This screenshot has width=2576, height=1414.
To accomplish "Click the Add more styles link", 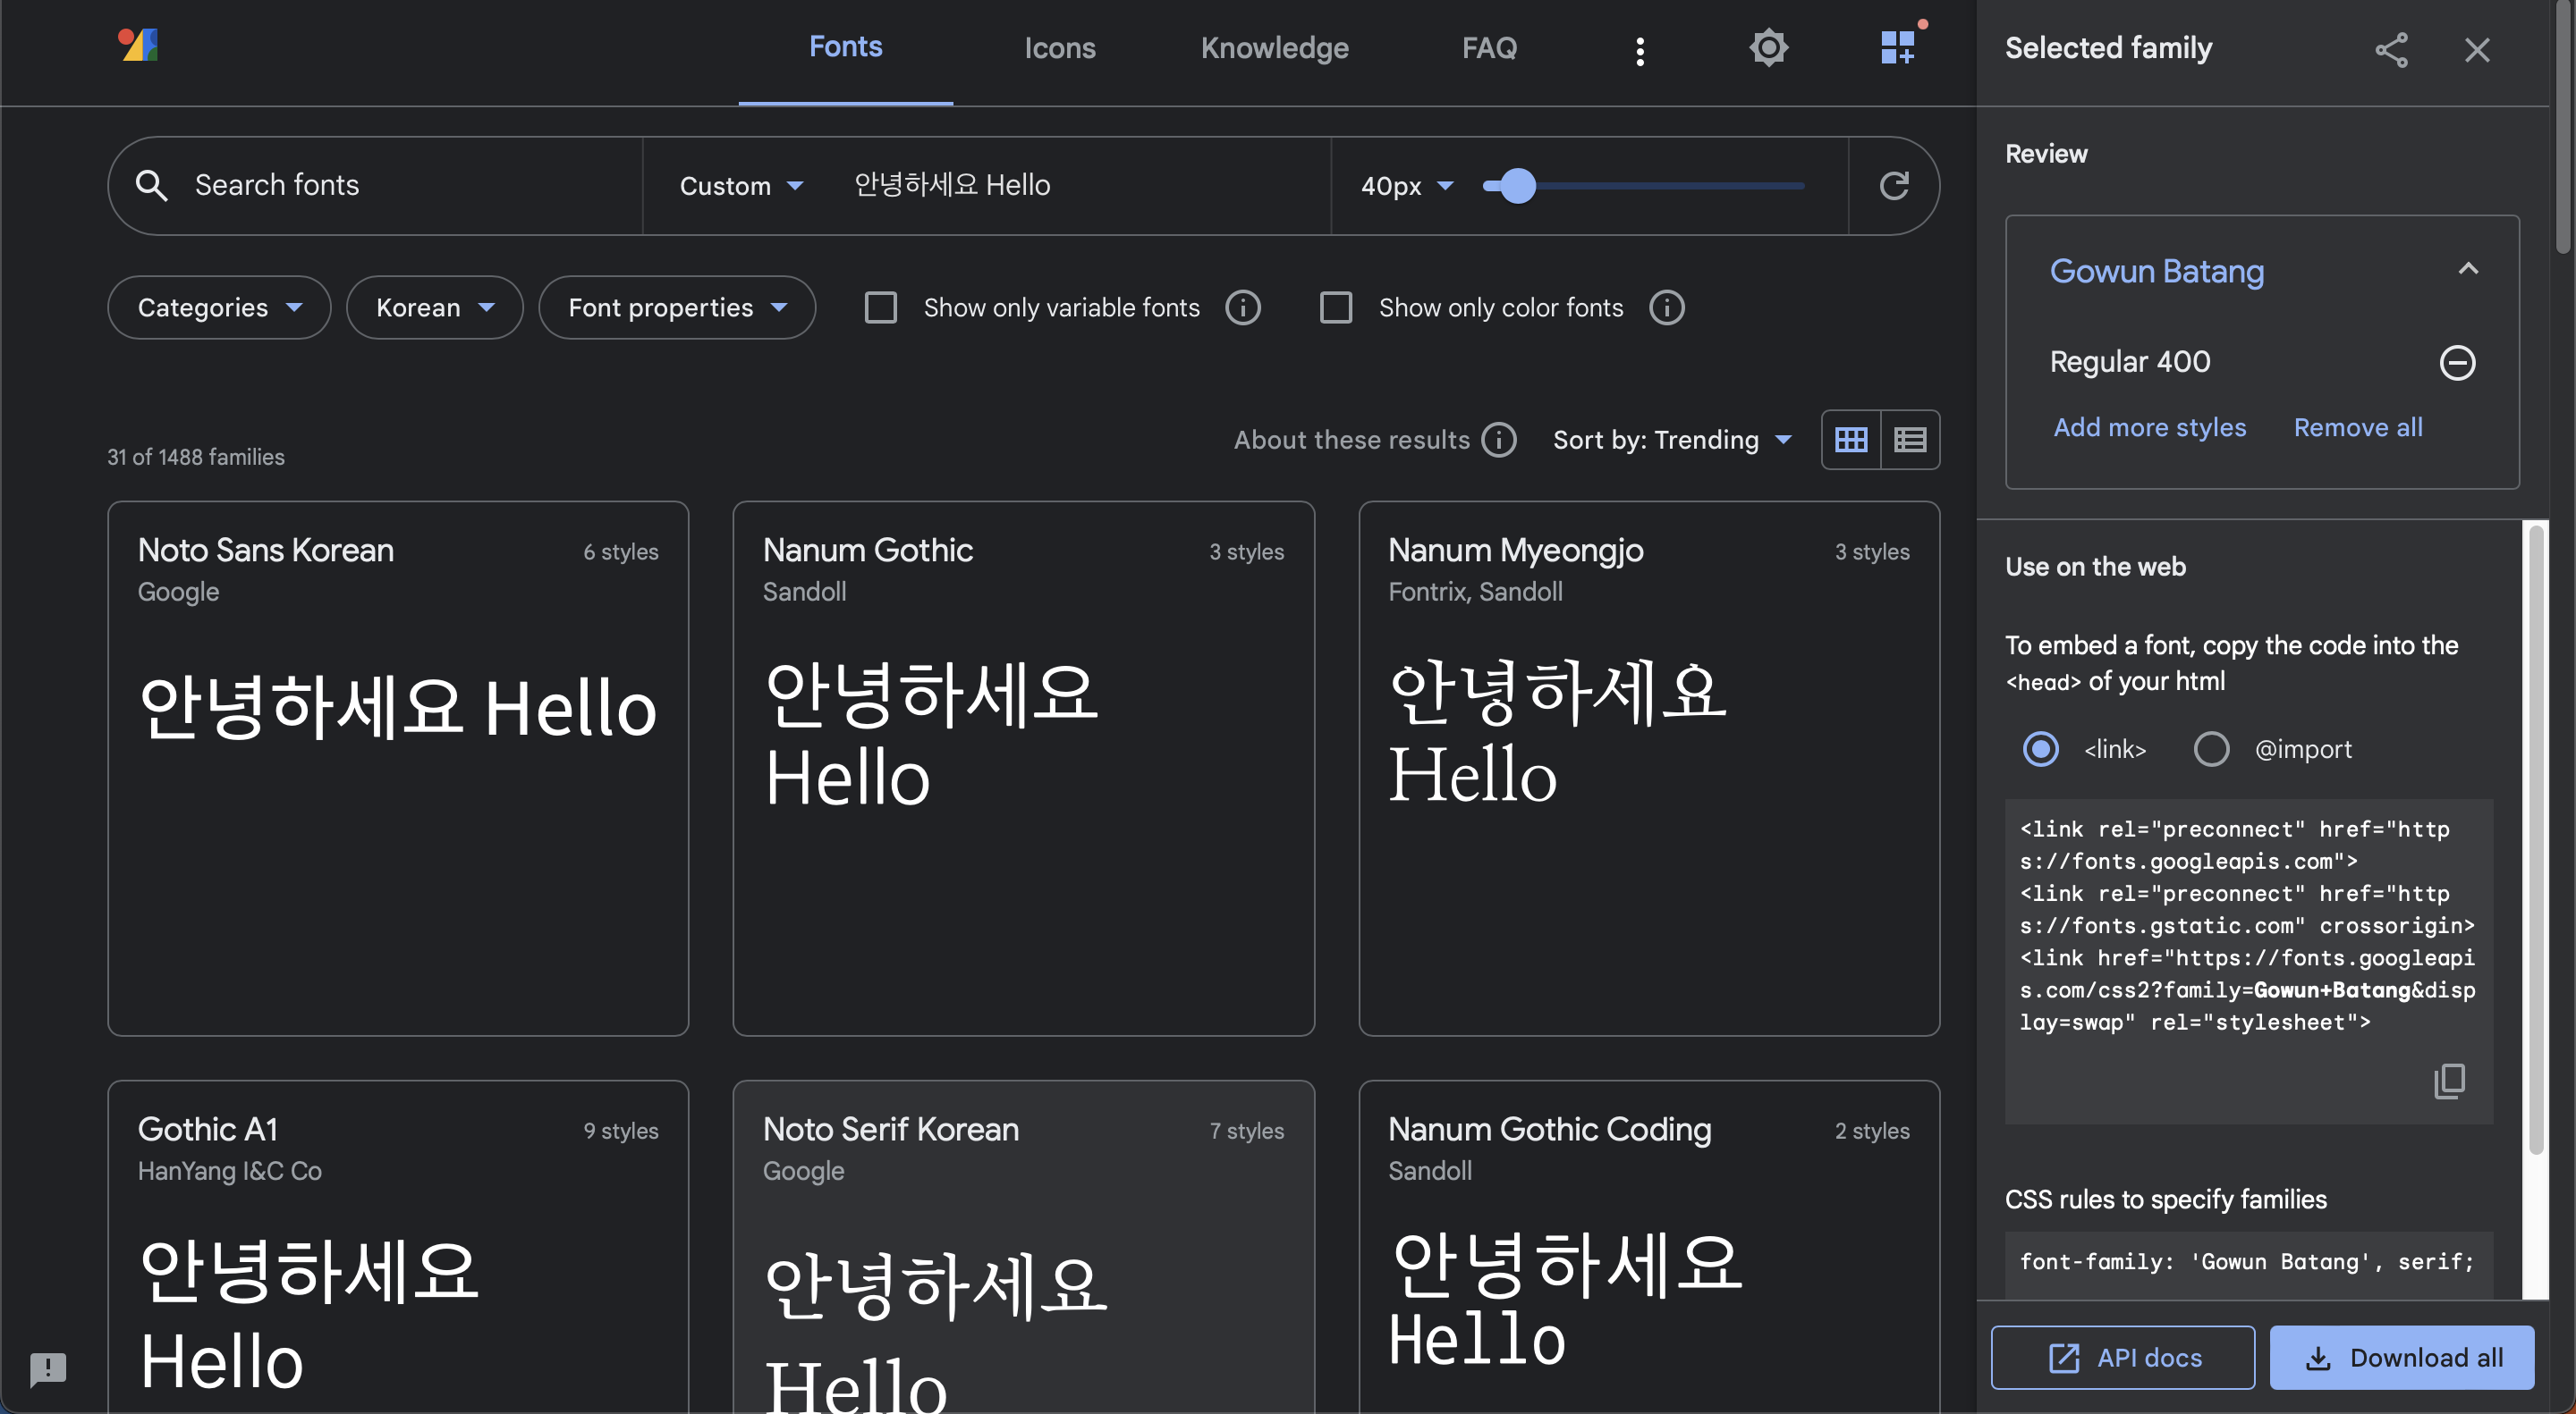I will click(2149, 428).
